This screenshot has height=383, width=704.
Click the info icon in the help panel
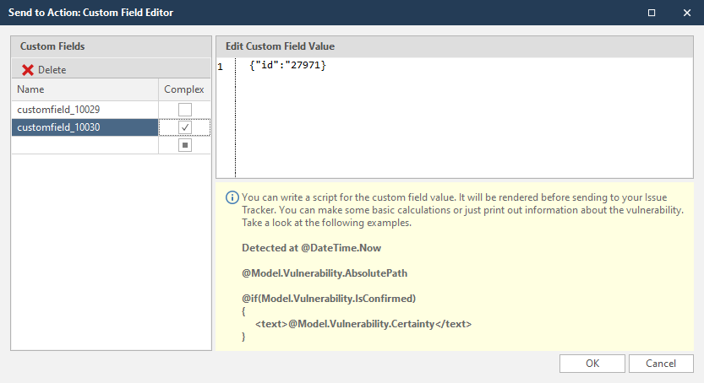[x=232, y=197]
